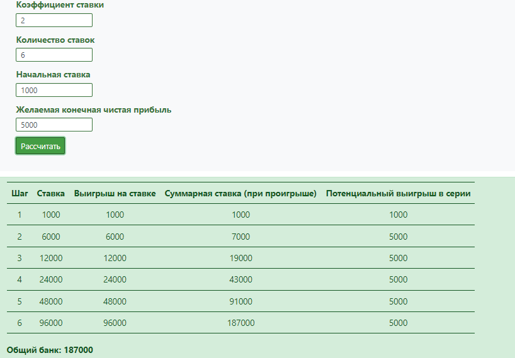
Task: Click the Общий банк: 187000 summary line
Action: pyautogui.click(x=50, y=350)
